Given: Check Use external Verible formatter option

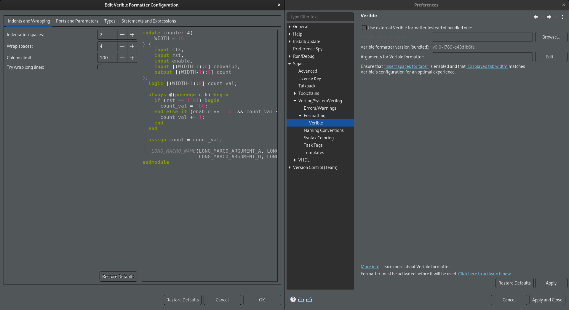Looking at the screenshot, I should coord(364,28).
